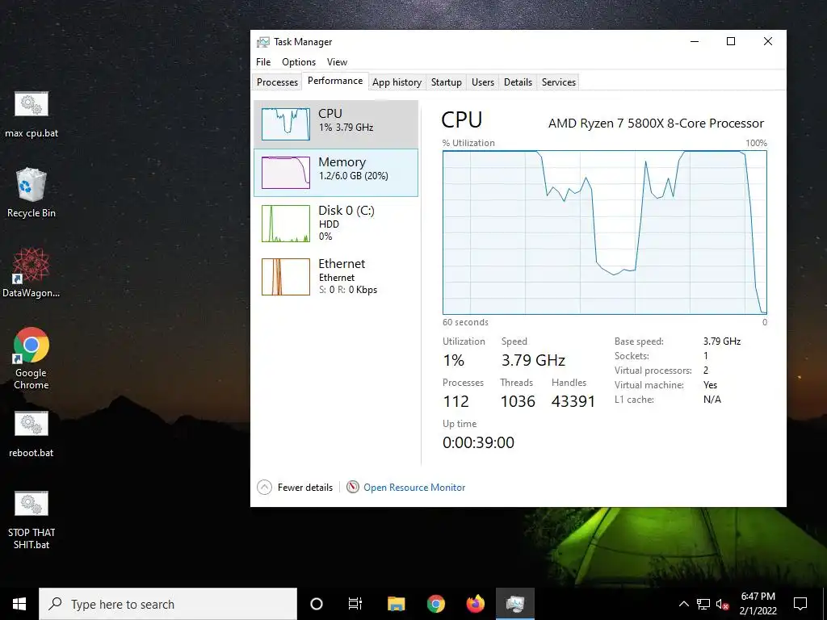Select the DataWagon desktop shortcut
Image resolution: width=827 pixels, height=620 pixels.
coord(31,273)
